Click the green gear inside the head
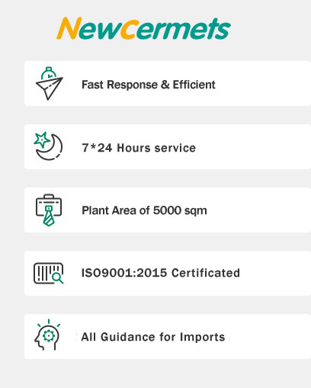This screenshot has width=311, height=388. [48, 336]
